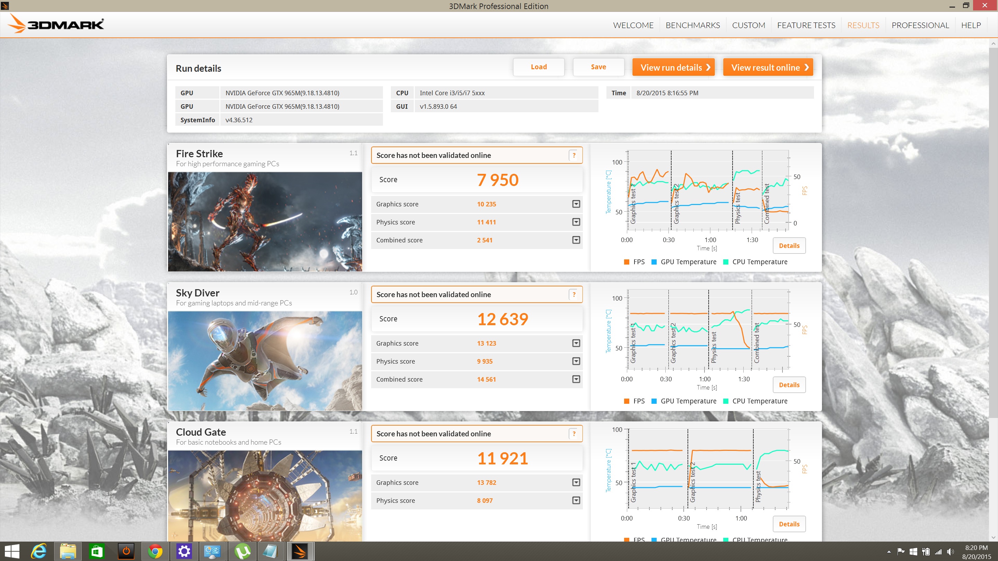Open the purple gear app in taskbar
Screen dimensions: 998x561
point(184,551)
